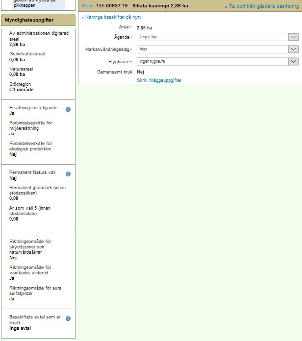Click the Areal value in the form
The image size is (302, 341).
click(x=143, y=28)
